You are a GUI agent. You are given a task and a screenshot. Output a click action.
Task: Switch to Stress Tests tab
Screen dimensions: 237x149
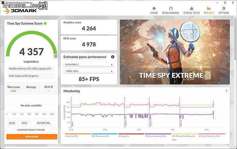coord(192,11)
